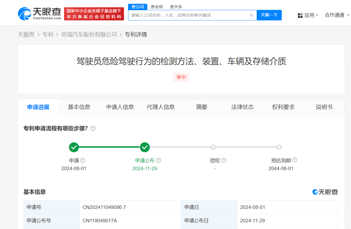Show help icon next to 申请 step
Screen dimensions: 351x229
click(83, 161)
